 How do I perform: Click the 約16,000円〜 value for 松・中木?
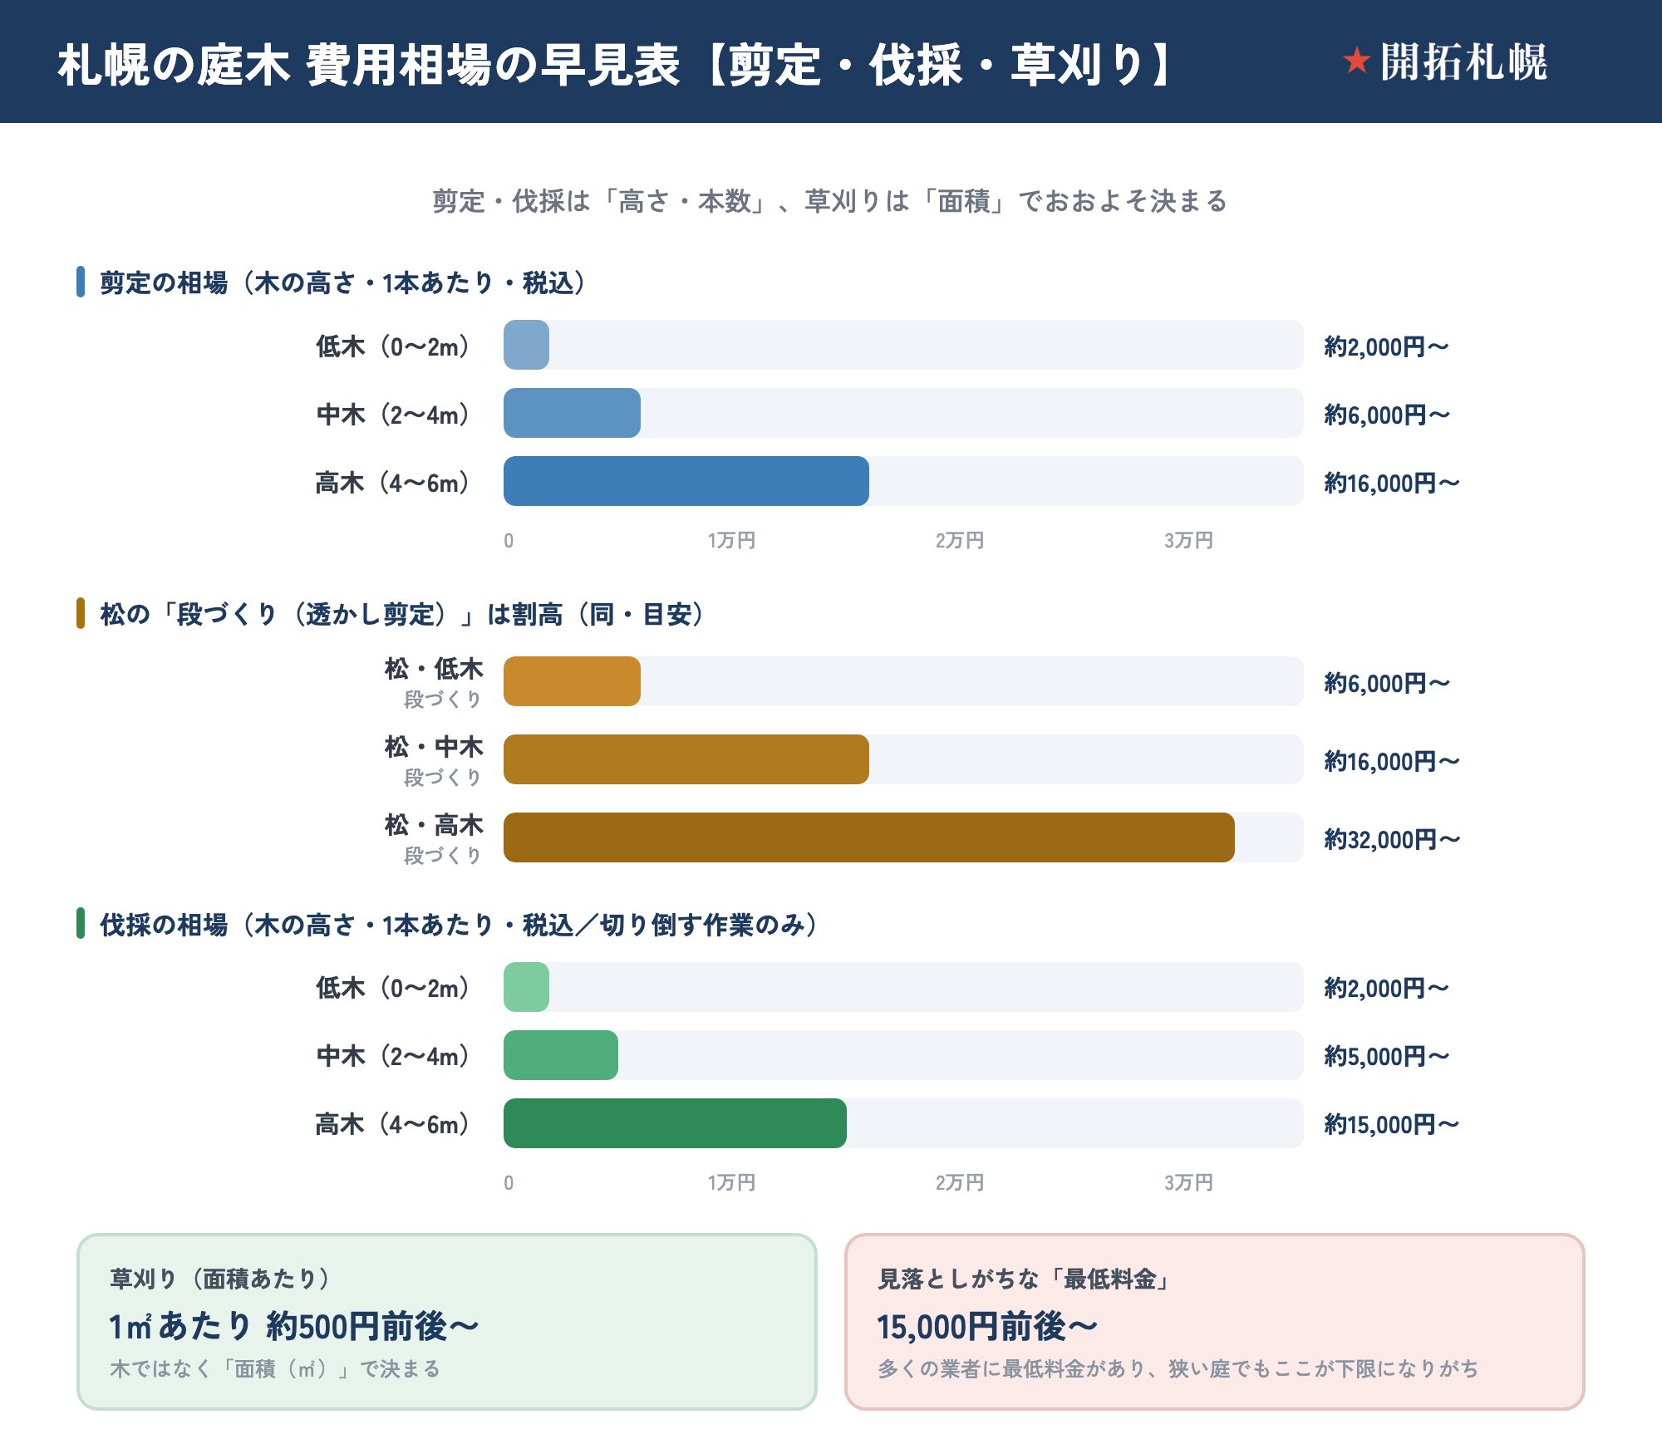(1392, 761)
